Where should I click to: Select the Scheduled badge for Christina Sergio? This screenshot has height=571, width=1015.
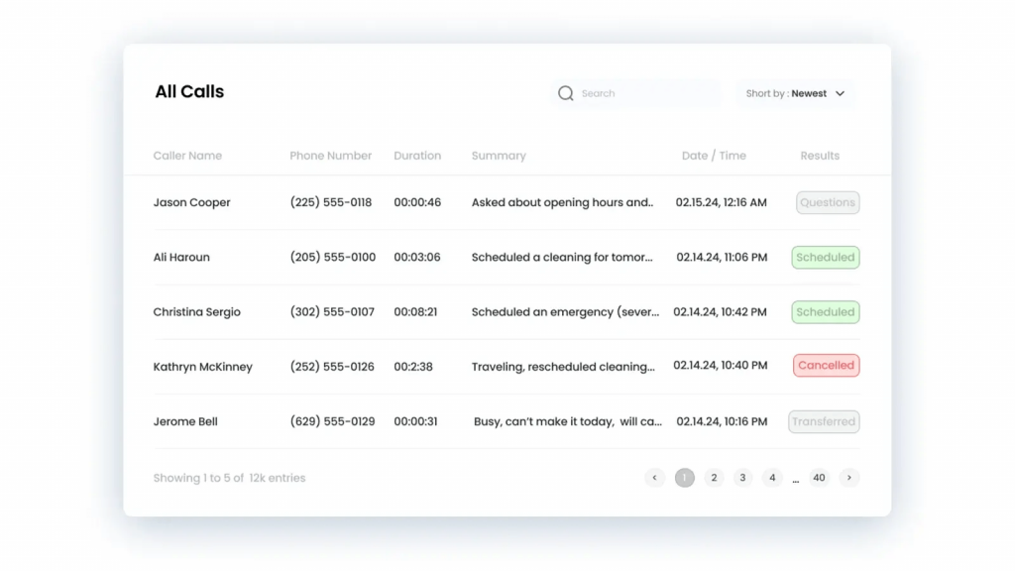coord(825,311)
